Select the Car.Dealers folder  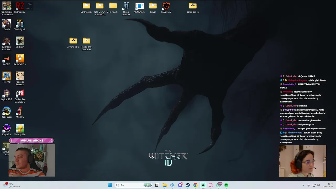(86, 8)
